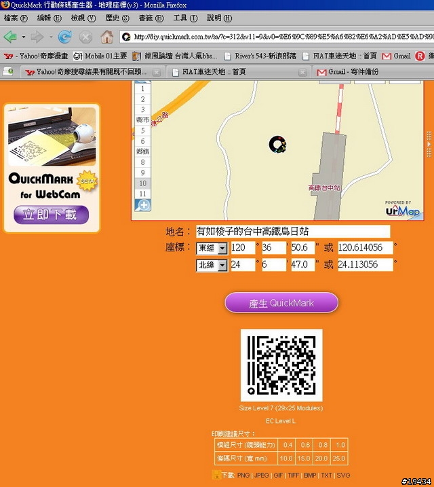Set map zoom level 8
Viewport: 434px width, 487px height.
tap(142, 162)
